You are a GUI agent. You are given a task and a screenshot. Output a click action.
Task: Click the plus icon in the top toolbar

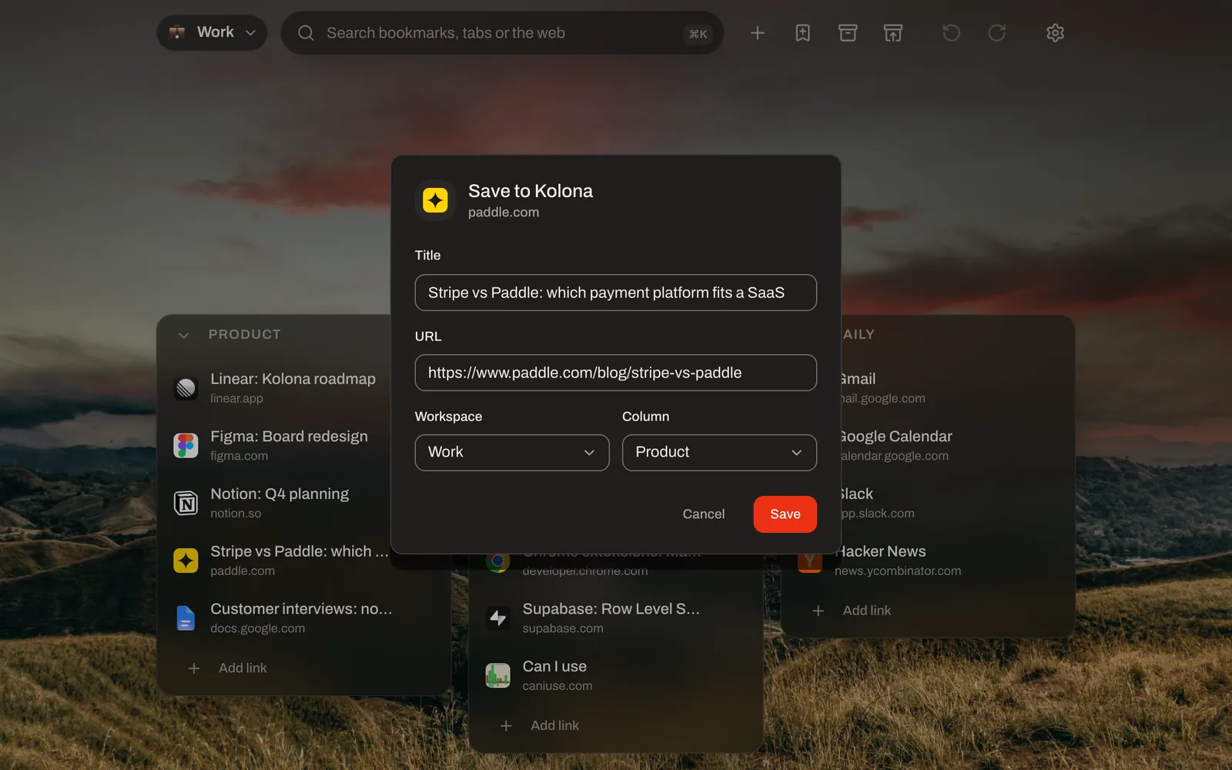click(758, 33)
